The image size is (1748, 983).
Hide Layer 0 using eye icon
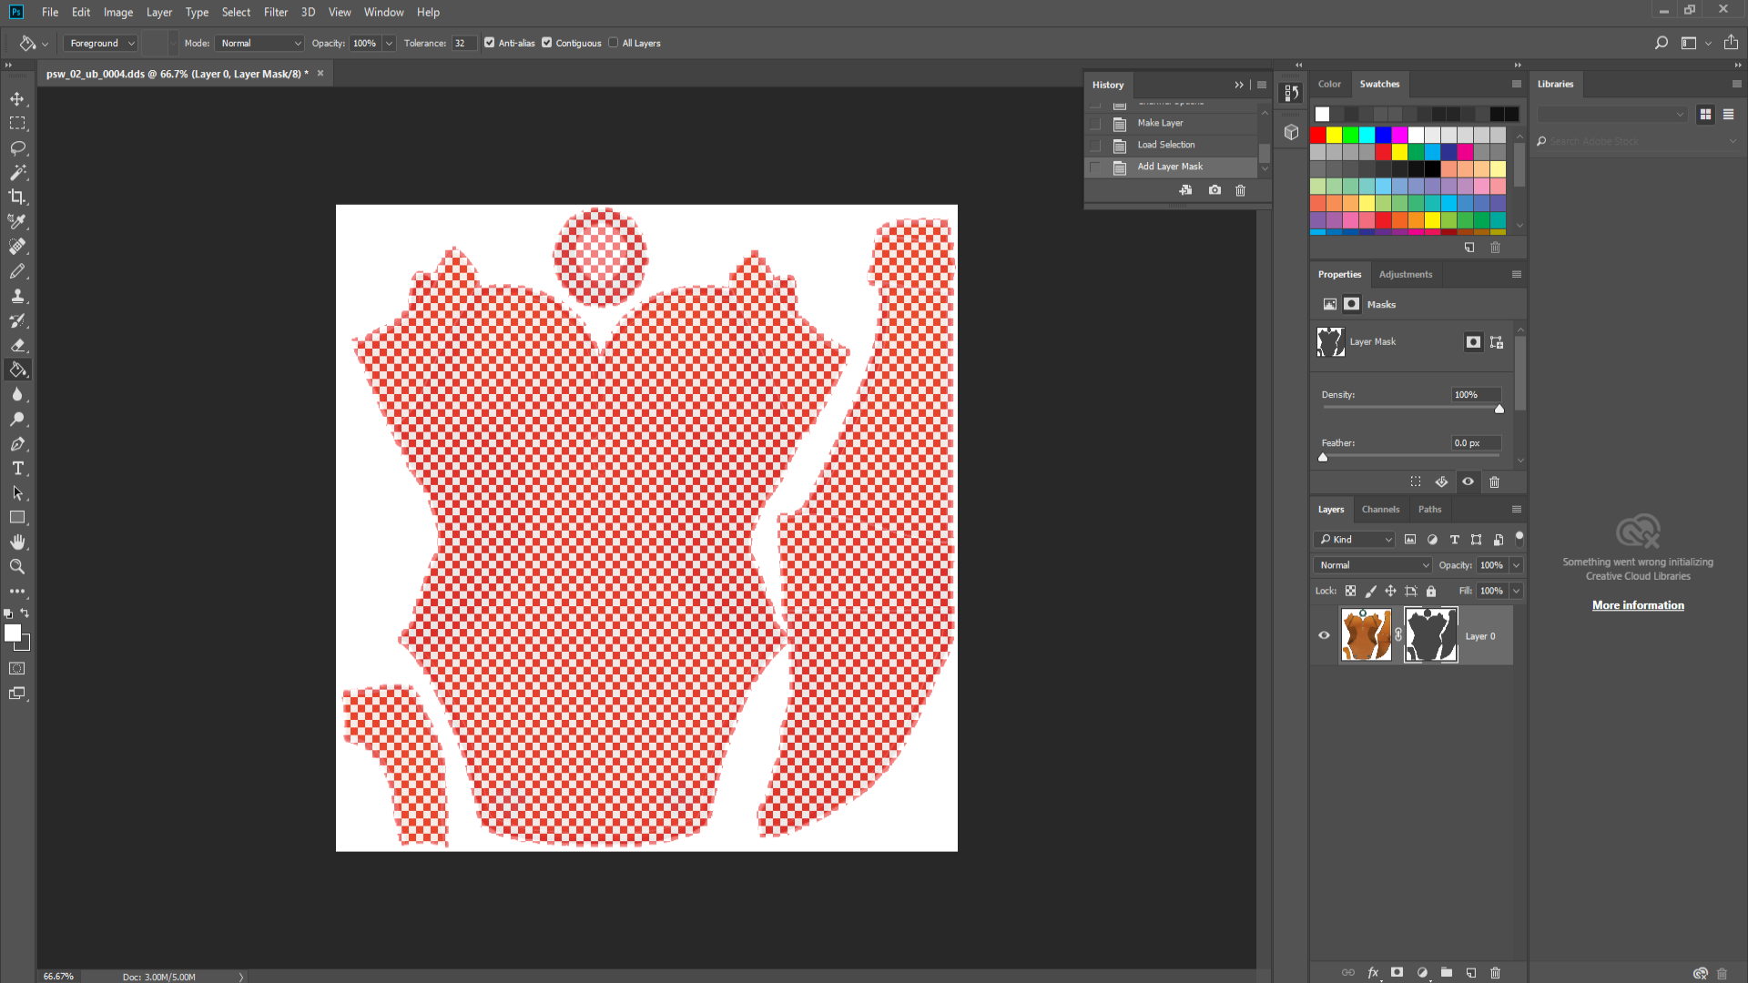1325,635
